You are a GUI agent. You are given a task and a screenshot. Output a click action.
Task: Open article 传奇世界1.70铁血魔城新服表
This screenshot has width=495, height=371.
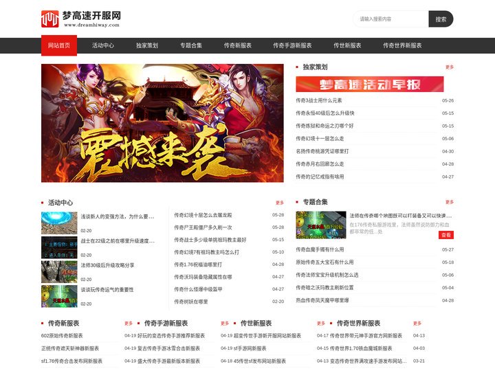(361, 348)
